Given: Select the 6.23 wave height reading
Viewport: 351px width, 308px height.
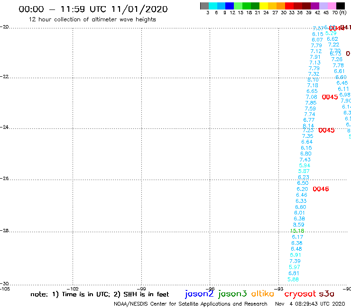Looking at the screenshot, I should [x=304, y=177].
